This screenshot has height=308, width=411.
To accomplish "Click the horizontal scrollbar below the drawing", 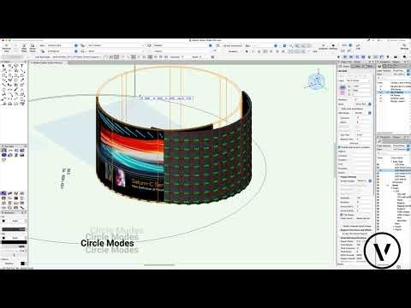I will tap(159, 265).
